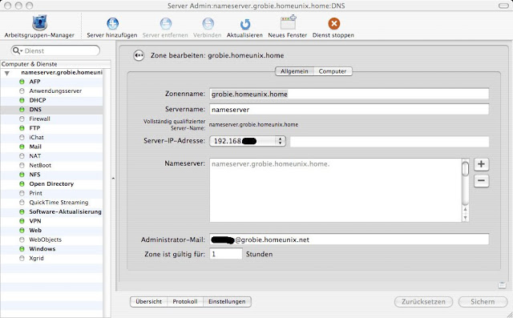Screen dimensions: 513x318
Task: Click the Computer & Dienste column header
Action: pos(55,64)
